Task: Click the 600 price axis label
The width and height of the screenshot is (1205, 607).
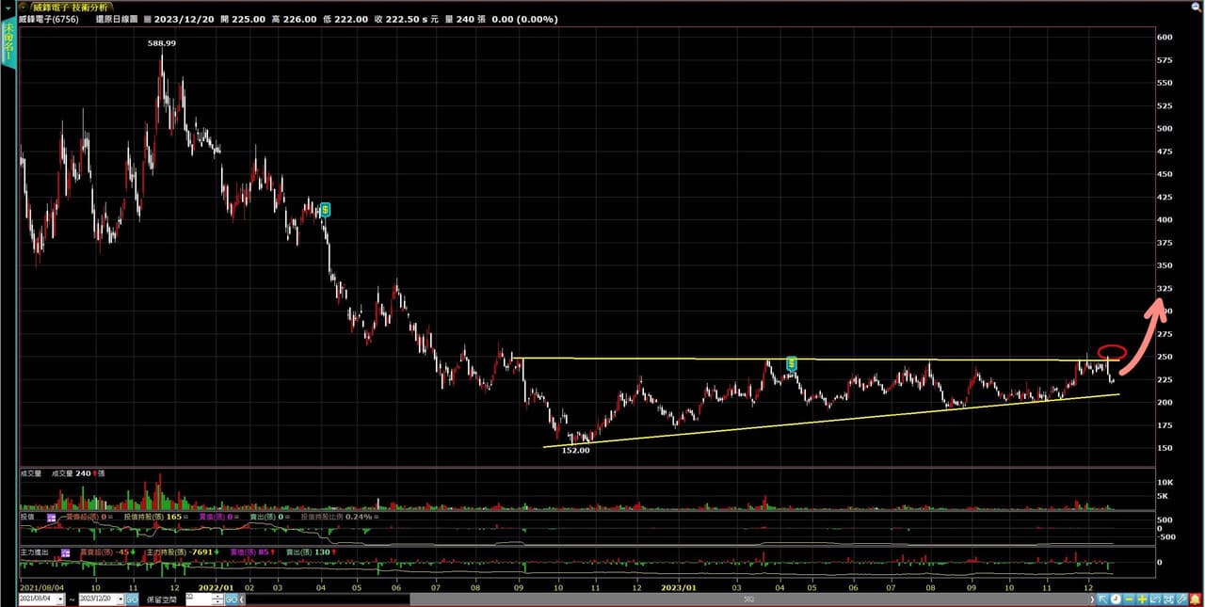Action: [1165, 37]
